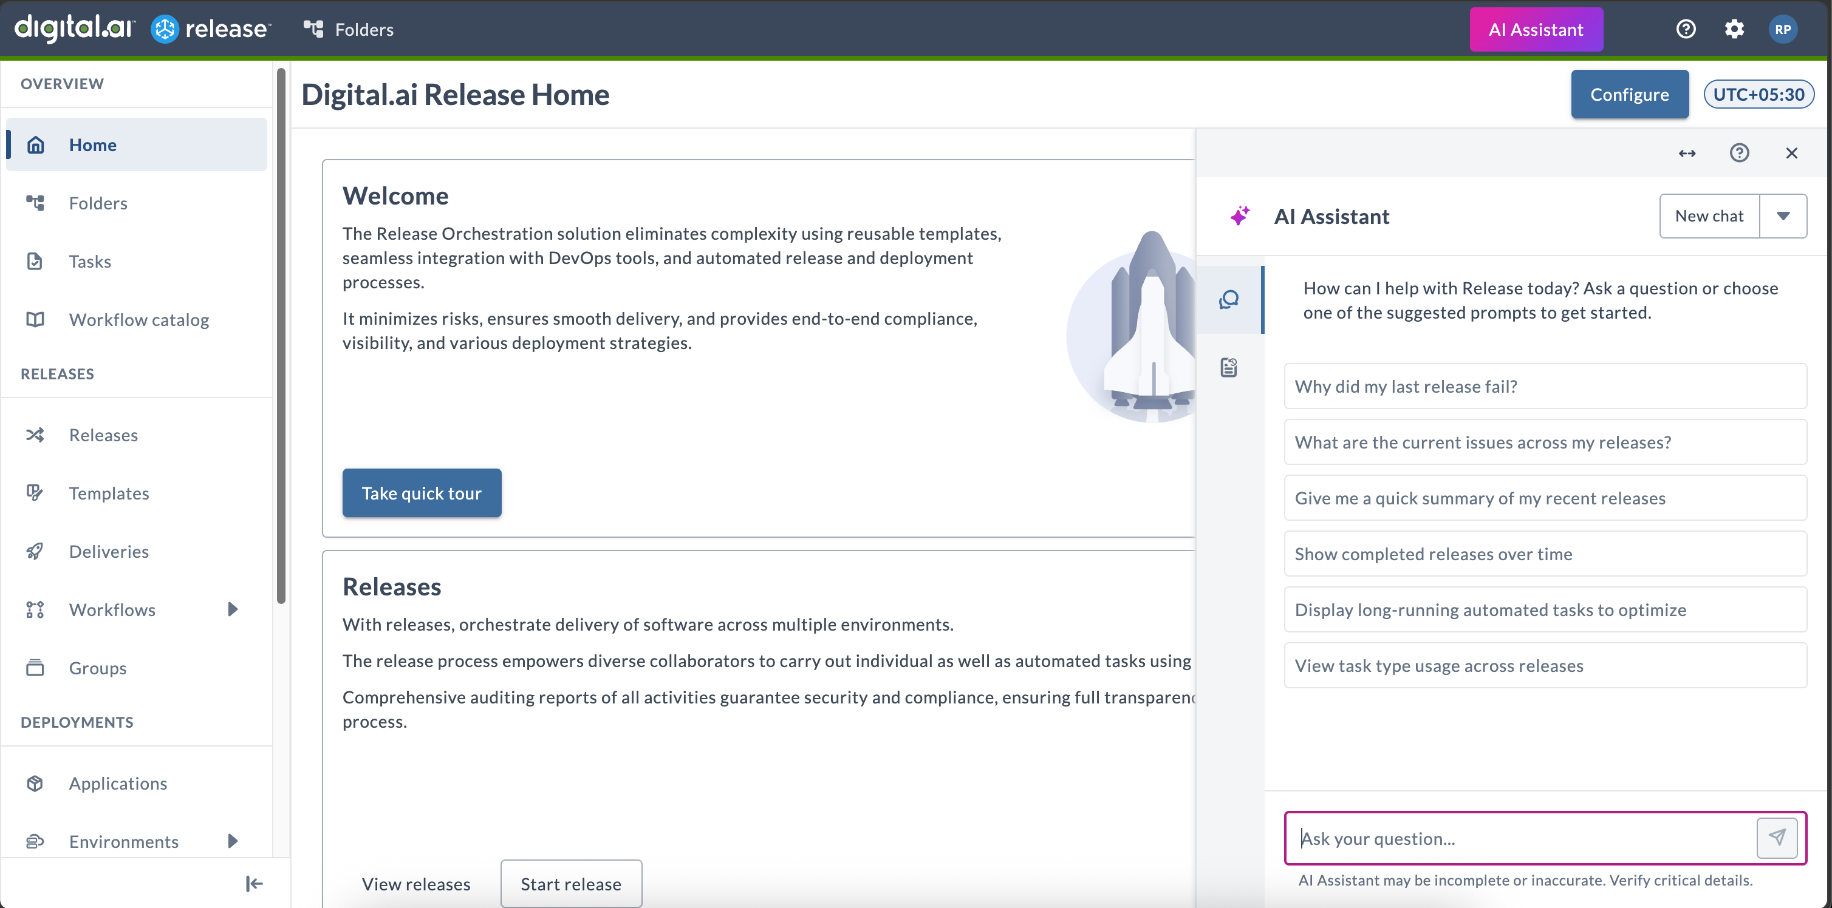Open the New chat dropdown arrow
Image resolution: width=1832 pixels, height=908 pixels.
tap(1782, 216)
